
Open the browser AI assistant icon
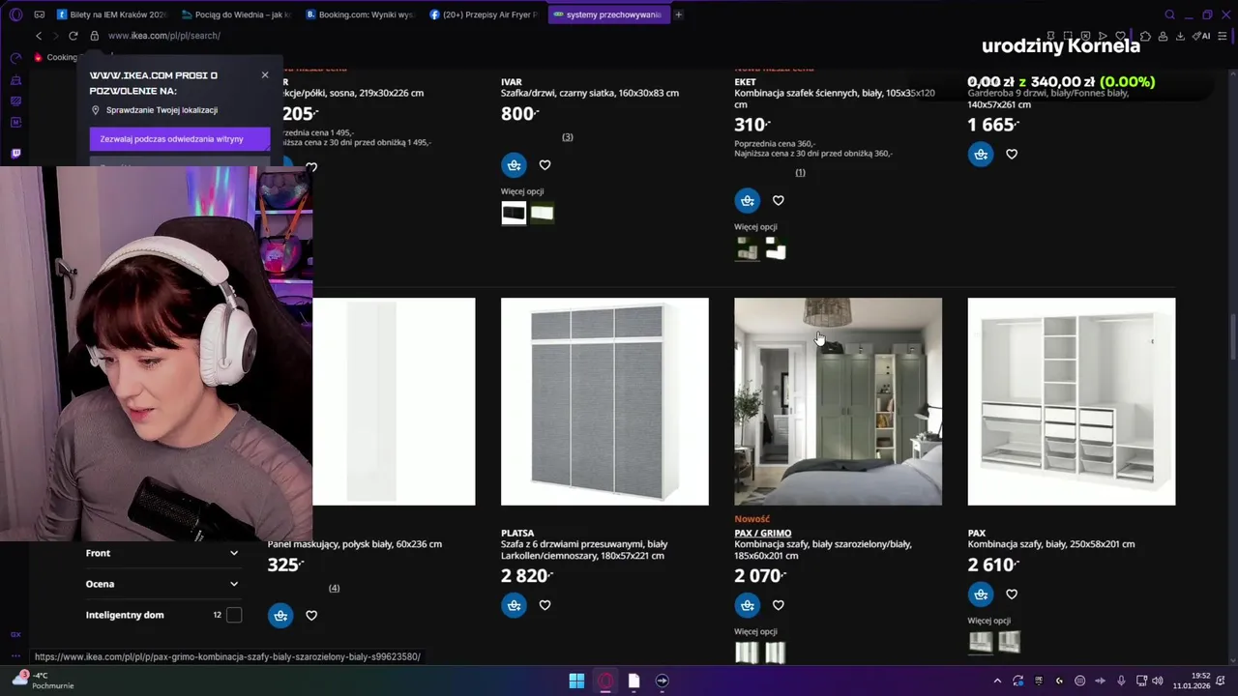[x=1200, y=37]
